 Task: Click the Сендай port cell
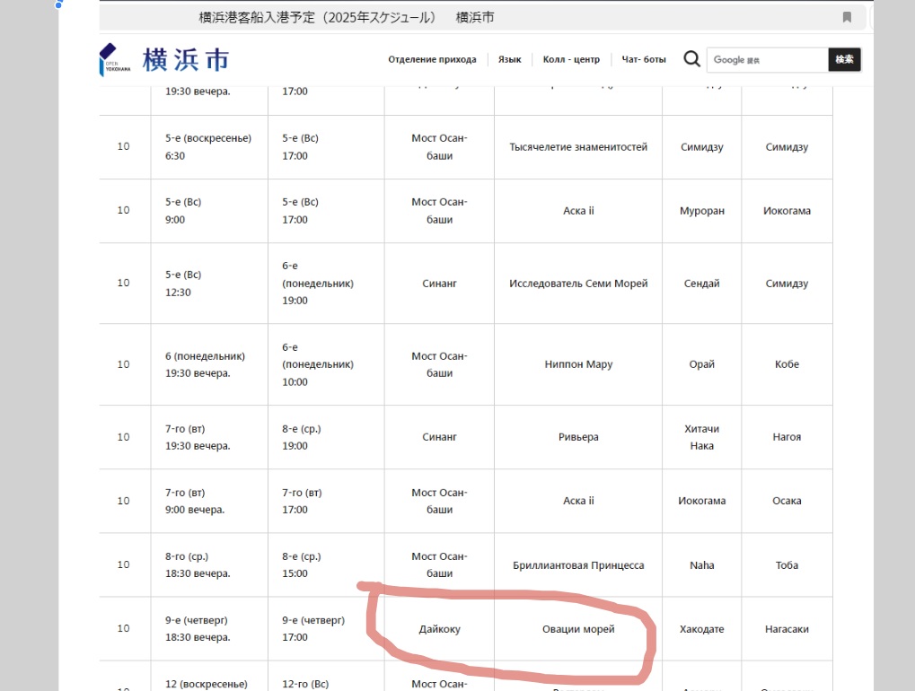[x=702, y=284]
